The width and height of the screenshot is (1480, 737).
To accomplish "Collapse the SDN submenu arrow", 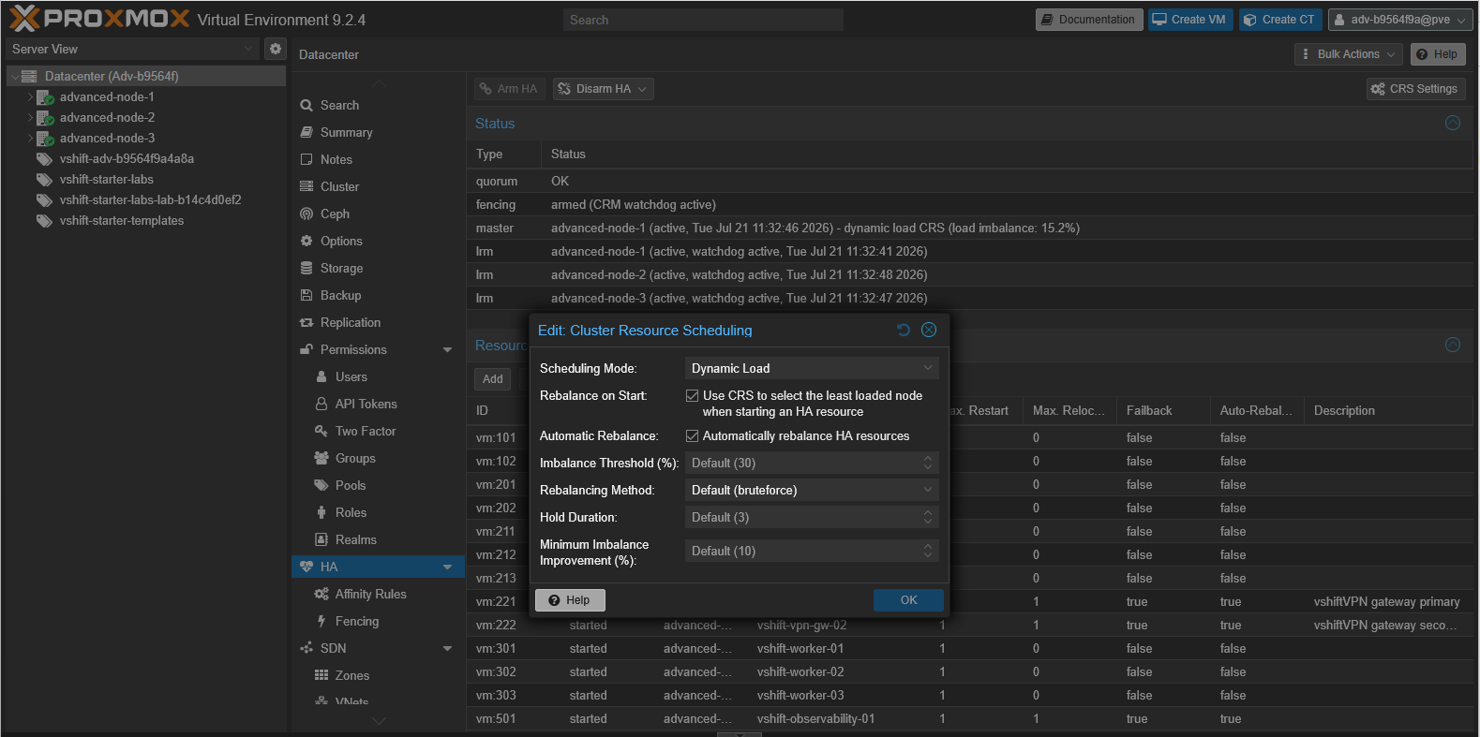I will tap(447, 649).
